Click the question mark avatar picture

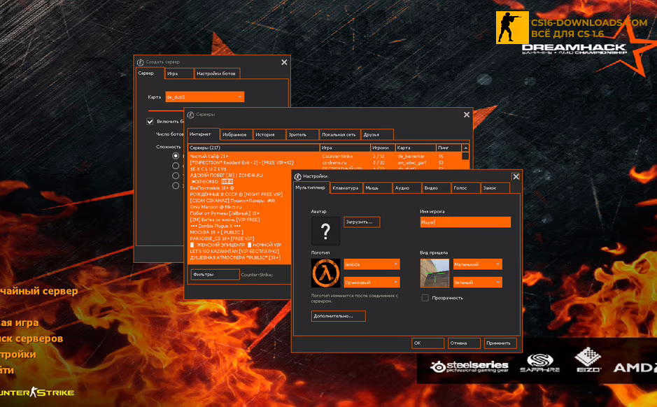pyautogui.click(x=325, y=231)
